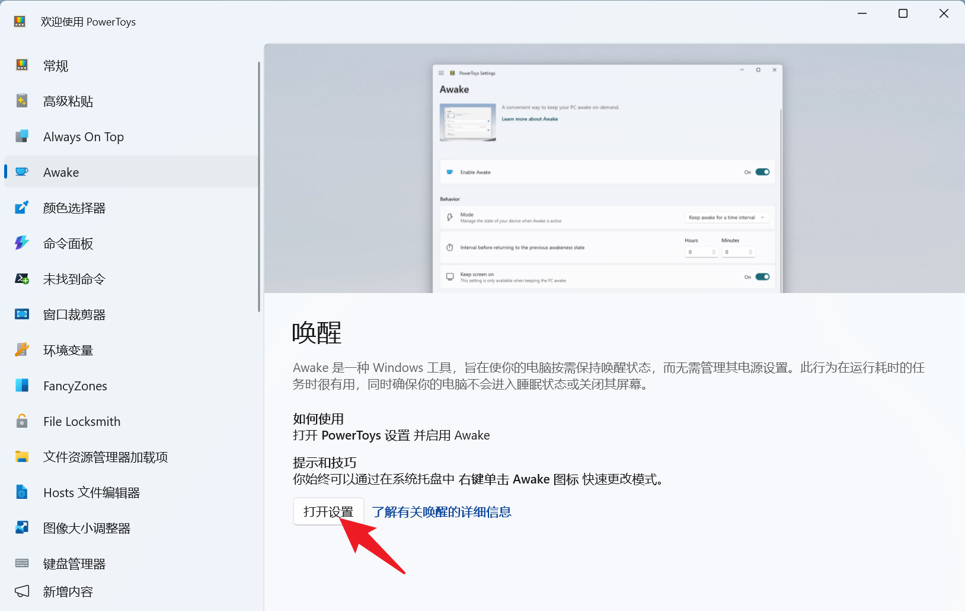Viewport: 965px width, 611px height.
Task: Click the 唤醒 heading
Action: pos(317,333)
